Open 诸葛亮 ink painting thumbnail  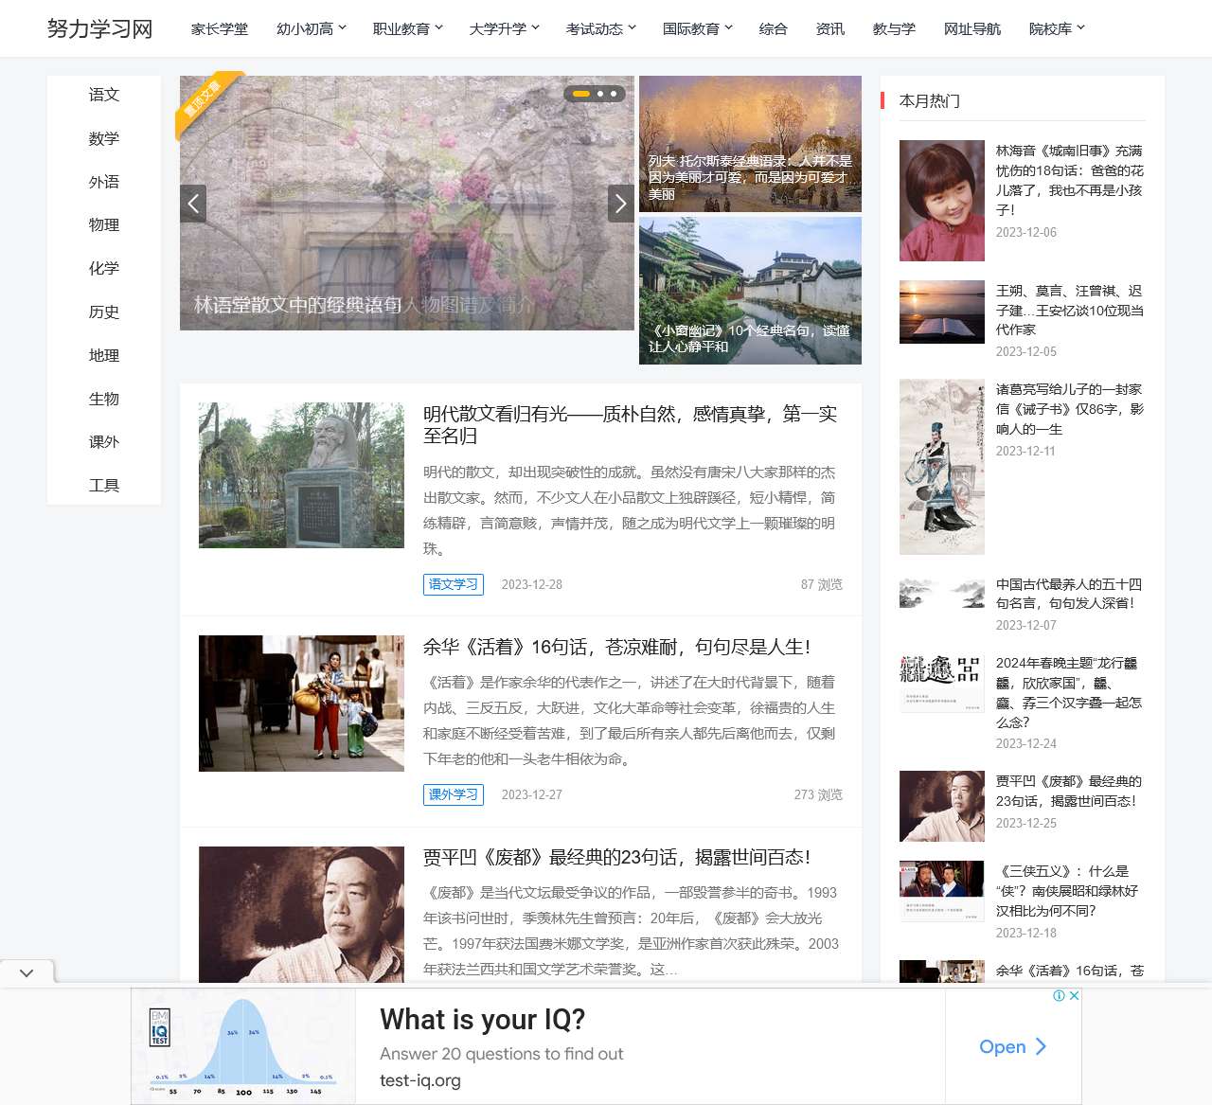tap(942, 467)
